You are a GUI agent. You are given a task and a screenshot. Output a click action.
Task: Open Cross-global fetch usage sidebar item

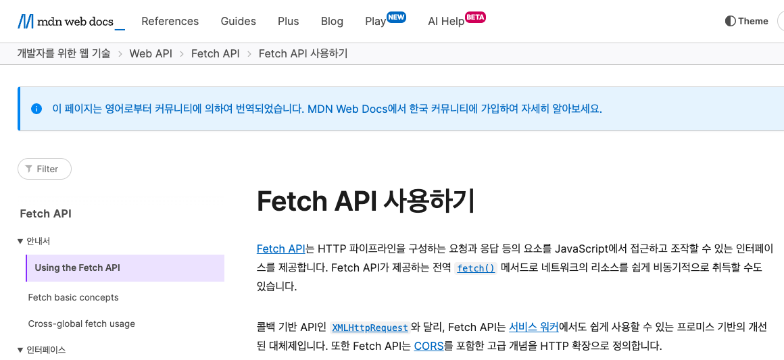coord(82,324)
